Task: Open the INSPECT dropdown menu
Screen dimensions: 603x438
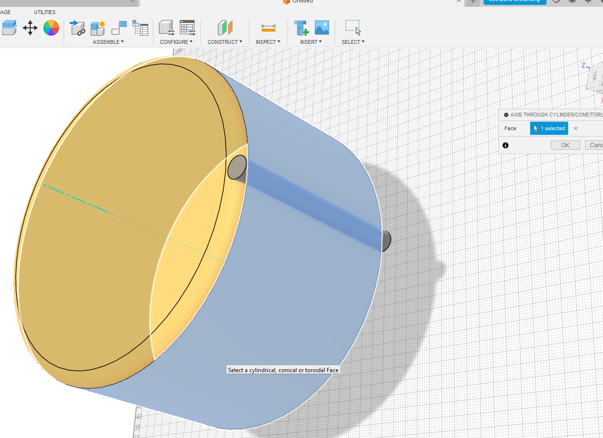Action: click(x=268, y=42)
